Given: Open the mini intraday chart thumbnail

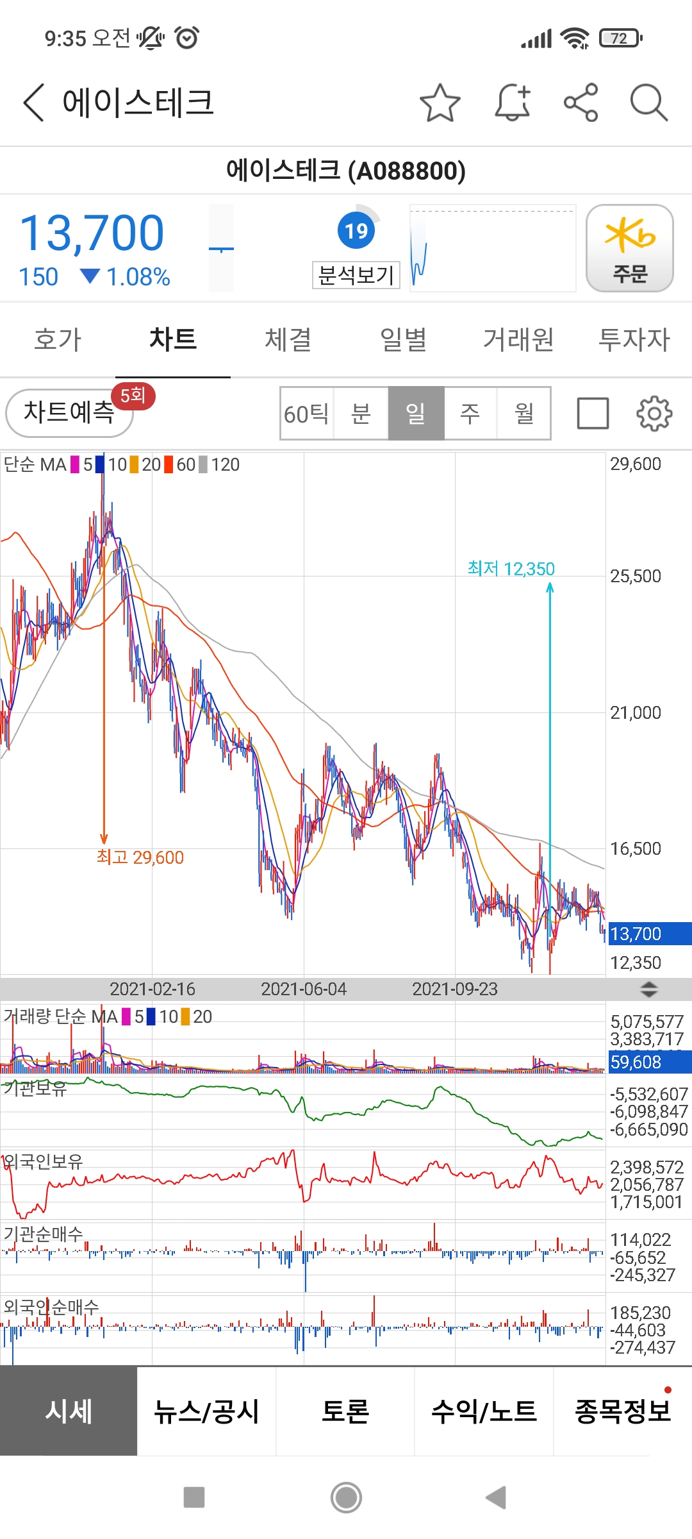Looking at the screenshot, I should pos(493,248).
